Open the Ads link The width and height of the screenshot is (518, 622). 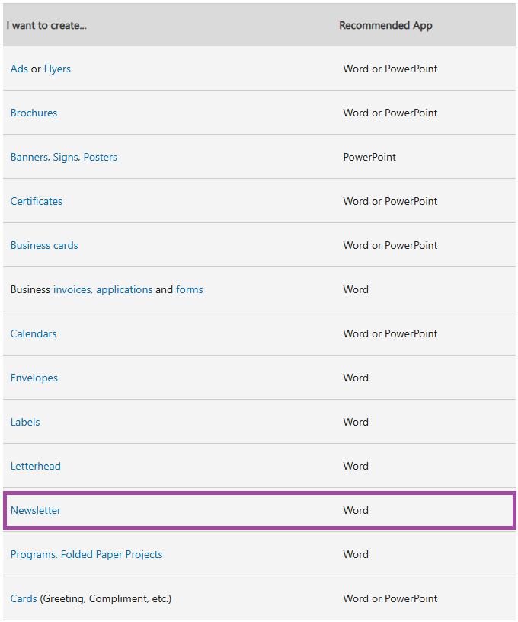(19, 69)
